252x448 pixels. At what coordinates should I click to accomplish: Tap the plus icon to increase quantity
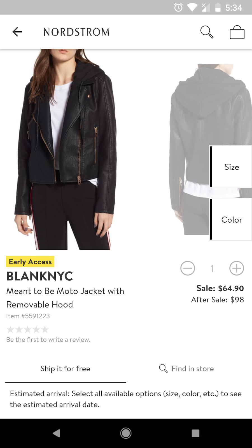(x=236, y=268)
